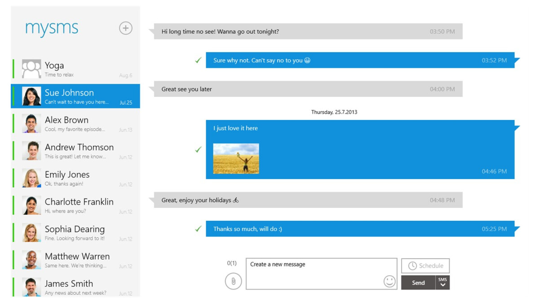Screen dimensions: 539x303
Task: Click Alex Brown's avatar photo
Action: 31,123
